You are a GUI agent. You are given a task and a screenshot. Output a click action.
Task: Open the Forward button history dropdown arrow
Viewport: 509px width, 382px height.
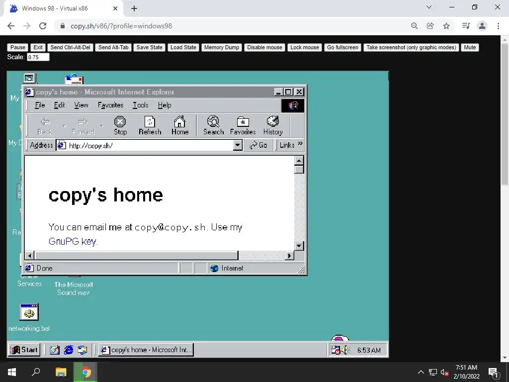click(101, 126)
